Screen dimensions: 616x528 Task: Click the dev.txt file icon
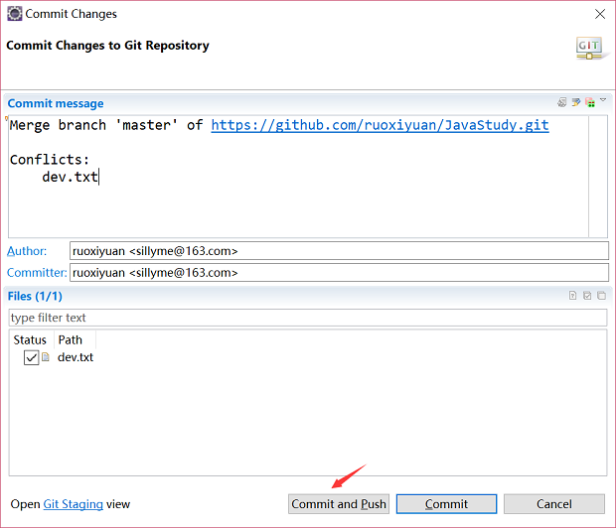coord(46,357)
